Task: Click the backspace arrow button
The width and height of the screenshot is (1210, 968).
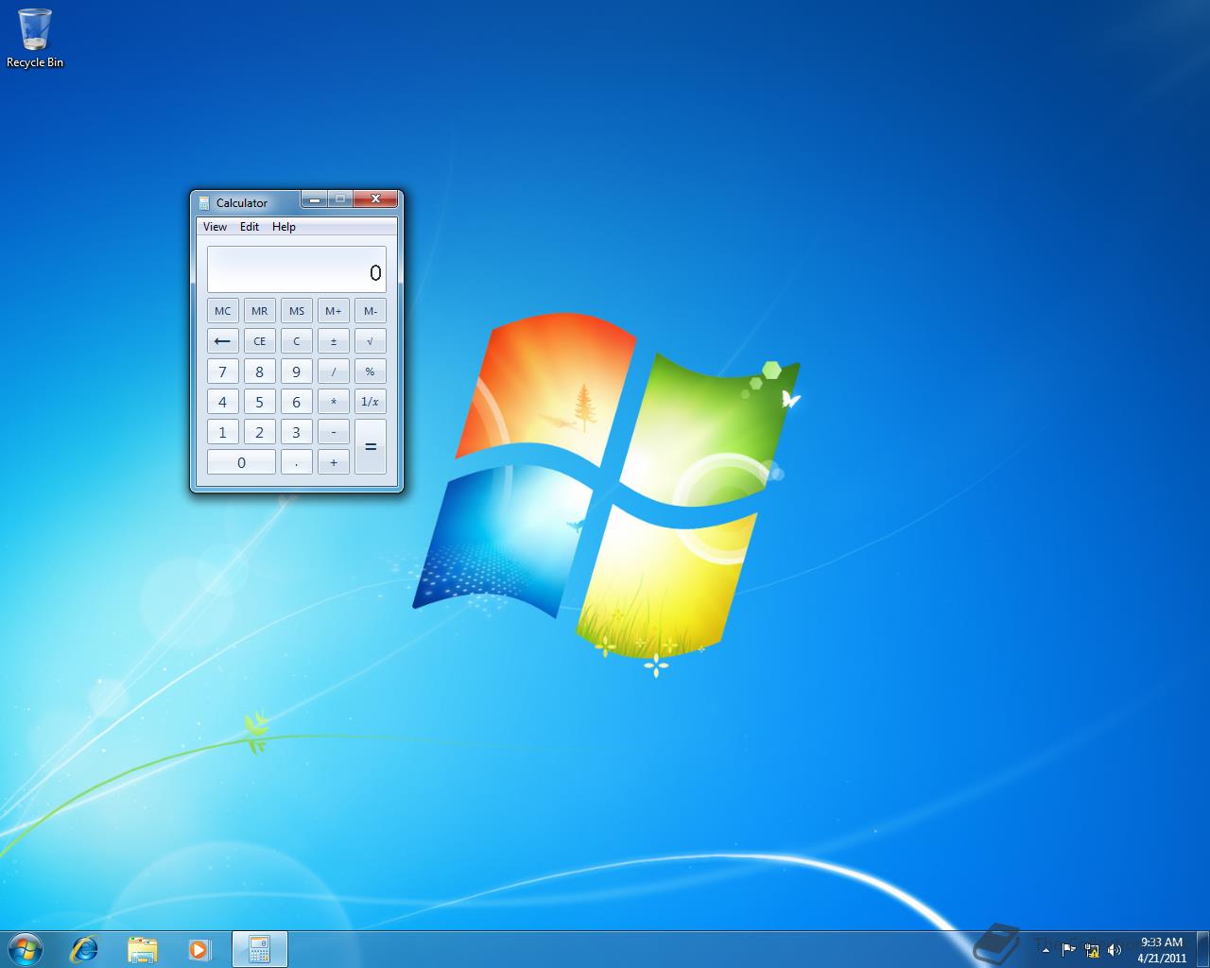Action: tap(223, 341)
